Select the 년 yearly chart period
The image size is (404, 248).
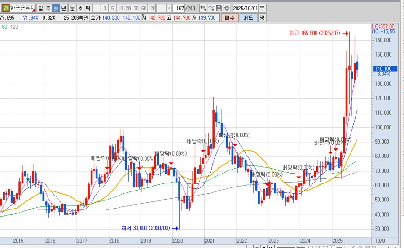coord(64,8)
